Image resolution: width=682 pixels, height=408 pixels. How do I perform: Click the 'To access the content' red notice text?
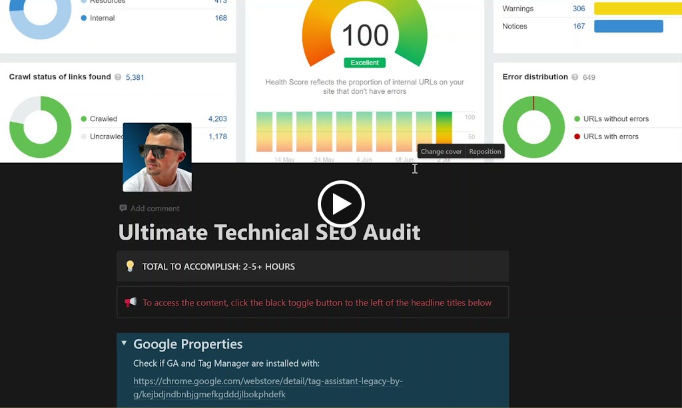tap(317, 302)
